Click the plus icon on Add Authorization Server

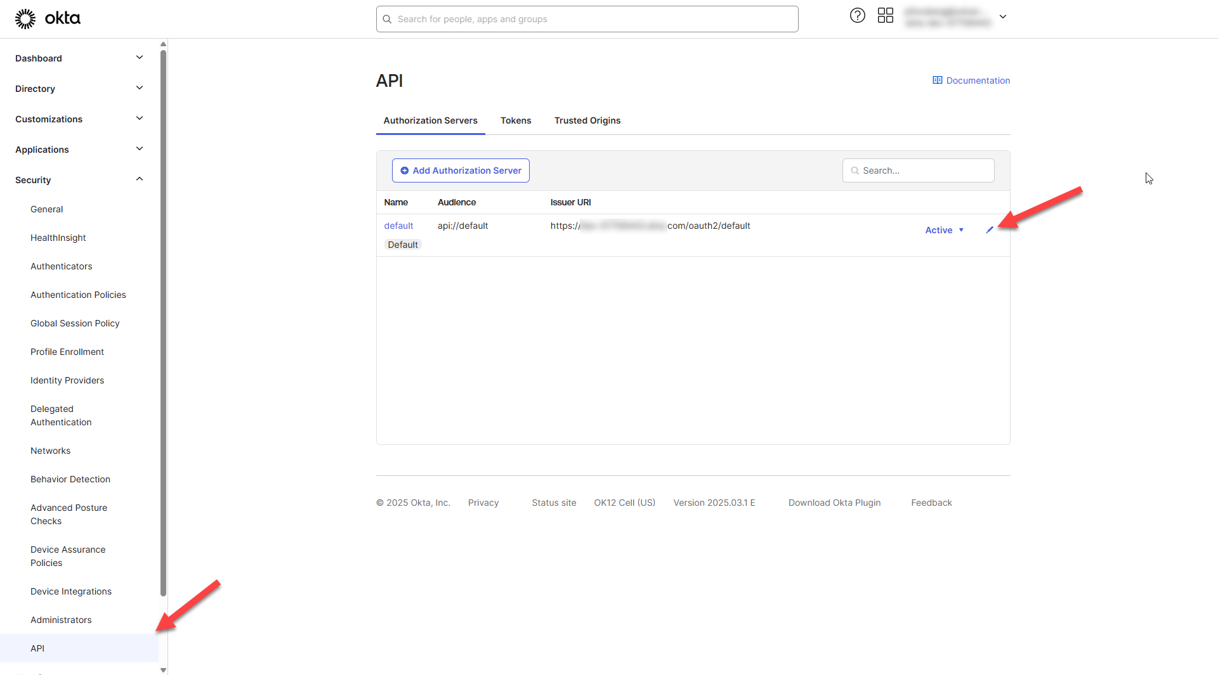click(x=404, y=170)
